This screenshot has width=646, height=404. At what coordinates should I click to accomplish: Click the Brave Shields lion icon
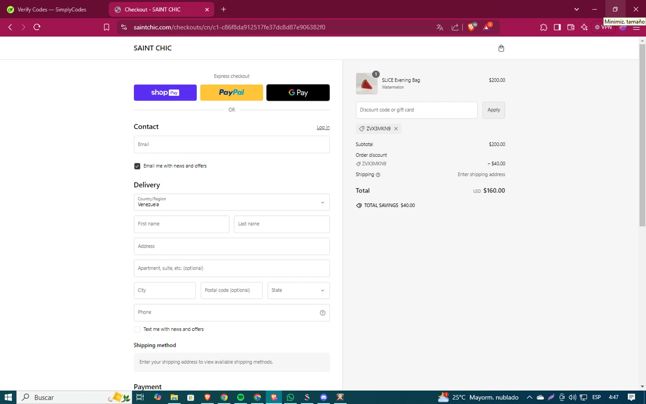(x=472, y=27)
